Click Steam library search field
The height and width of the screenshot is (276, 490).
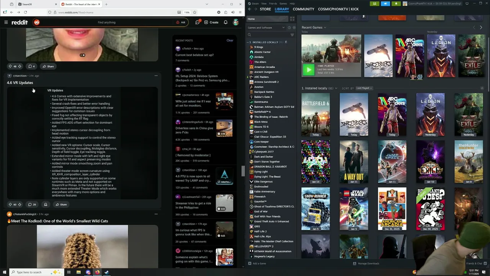(x=268, y=35)
